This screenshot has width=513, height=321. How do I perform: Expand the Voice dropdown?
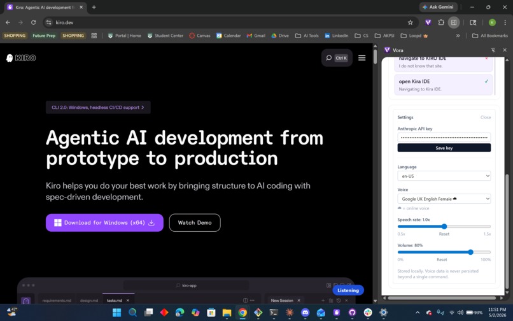(x=444, y=199)
